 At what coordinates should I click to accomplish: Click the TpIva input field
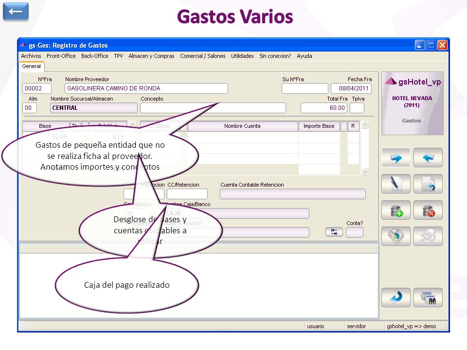click(357, 108)
